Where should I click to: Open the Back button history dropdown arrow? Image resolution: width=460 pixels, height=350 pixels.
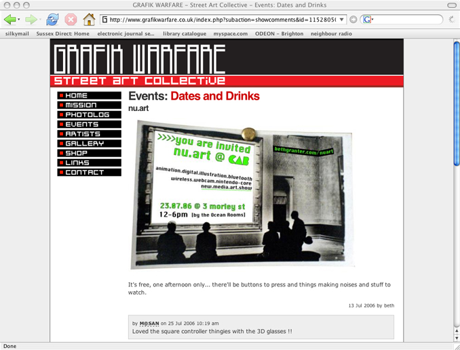[19, 20]
